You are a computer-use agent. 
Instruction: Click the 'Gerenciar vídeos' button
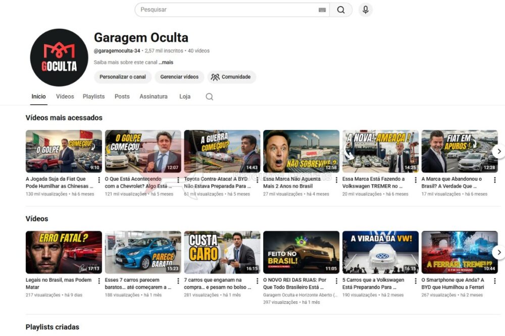pyautogui.click(x=179, y=77)
